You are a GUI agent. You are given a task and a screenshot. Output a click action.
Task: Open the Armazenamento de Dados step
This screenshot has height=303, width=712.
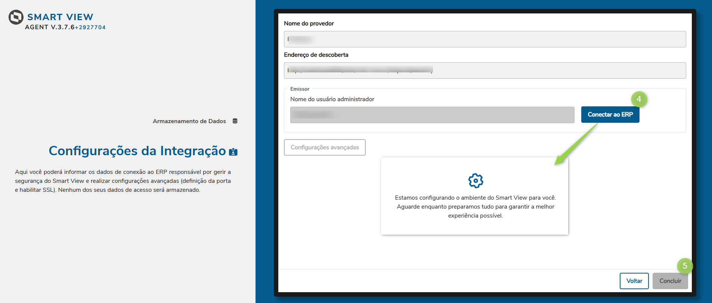click(x=189, y=121)
